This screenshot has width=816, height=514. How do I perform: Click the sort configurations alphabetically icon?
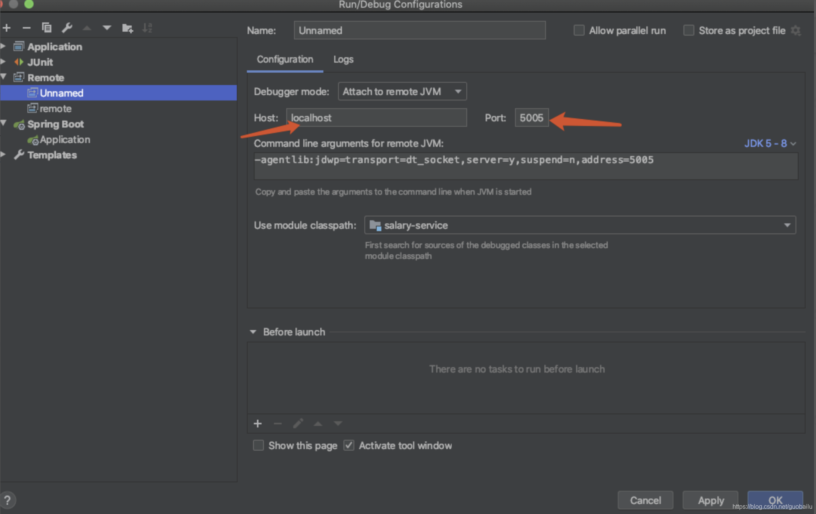(147, 28)
